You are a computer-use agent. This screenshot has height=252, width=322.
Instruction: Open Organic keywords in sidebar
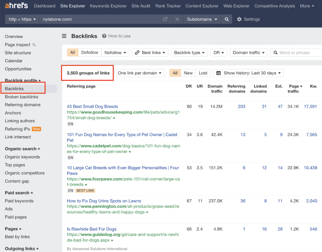click(22, 157)
